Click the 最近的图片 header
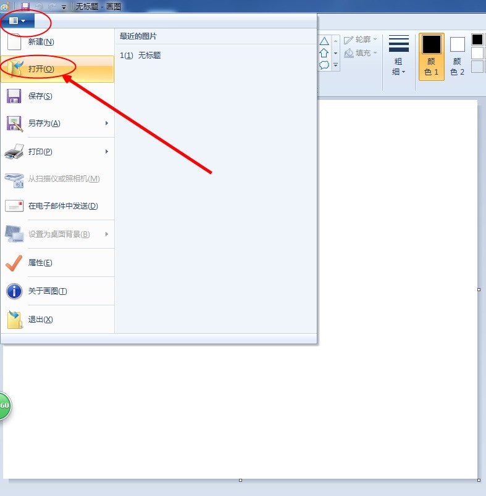This screenshot has height=496, width=486. click(x=138, y=36)
